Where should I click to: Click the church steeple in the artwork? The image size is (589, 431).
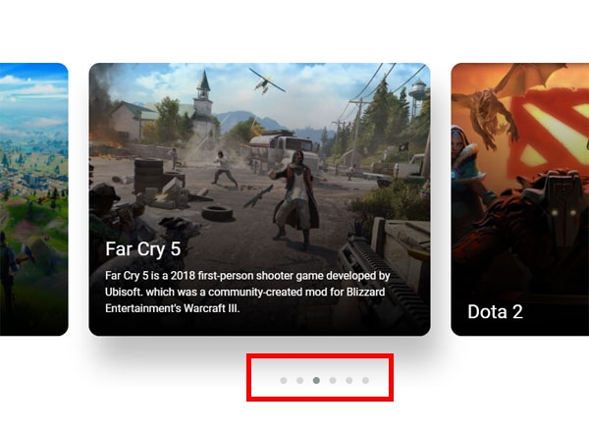(x=203, y=94)
